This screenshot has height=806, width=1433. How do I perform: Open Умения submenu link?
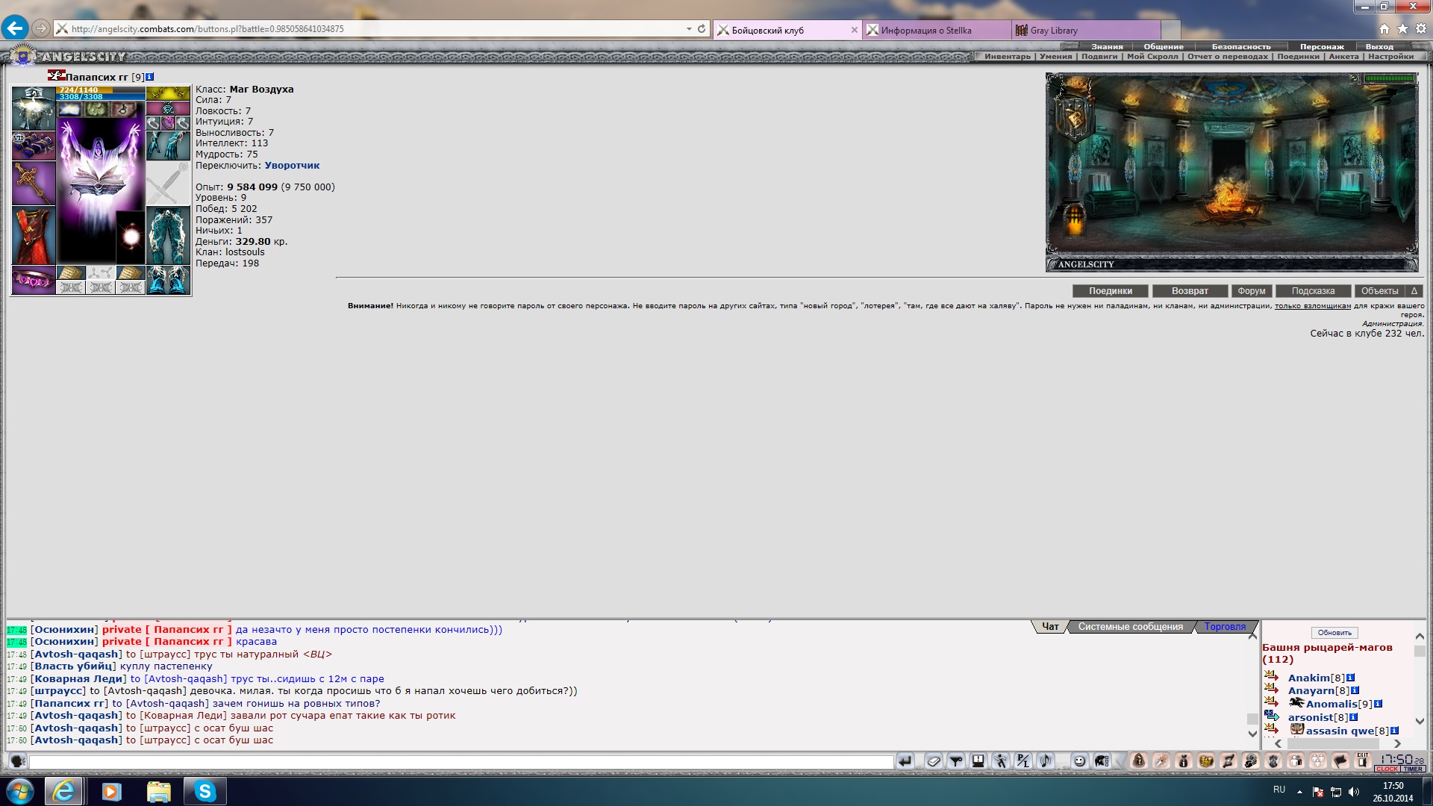tap(1055, 56)
